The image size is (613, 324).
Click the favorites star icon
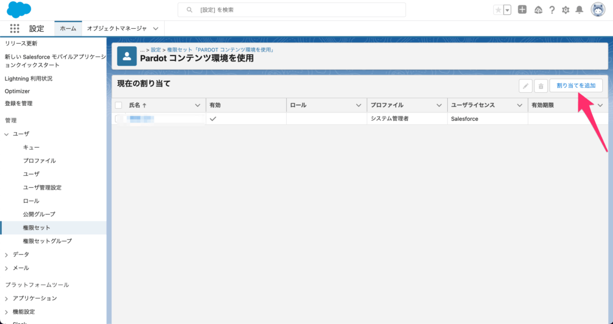498,10
